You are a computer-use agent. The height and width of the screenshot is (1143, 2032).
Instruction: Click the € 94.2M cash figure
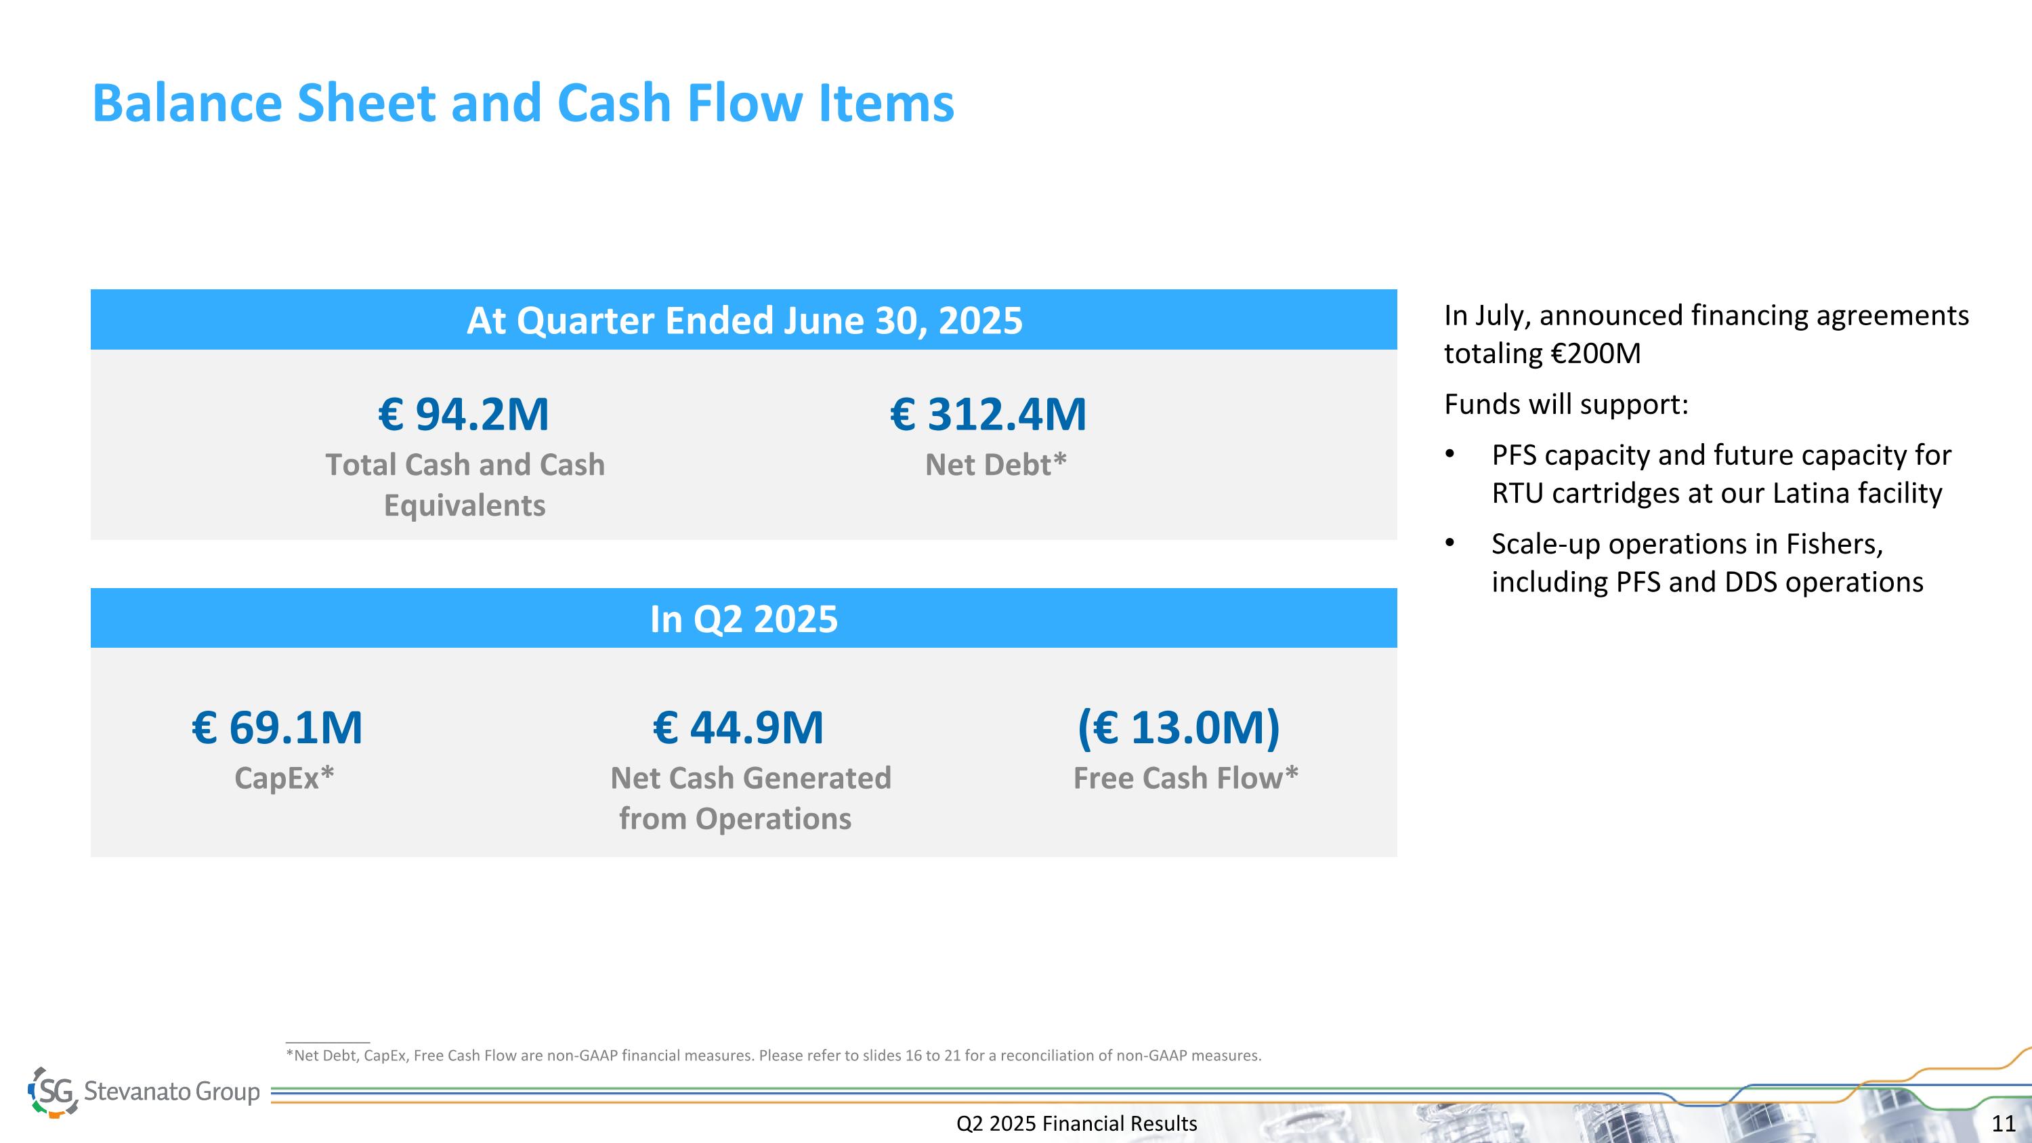(x=464, y=413)
